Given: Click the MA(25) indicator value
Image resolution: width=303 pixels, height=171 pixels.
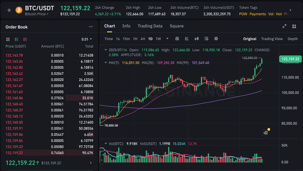Looking at the screenshot, I should pyautogui.click(x=165, y=63).
